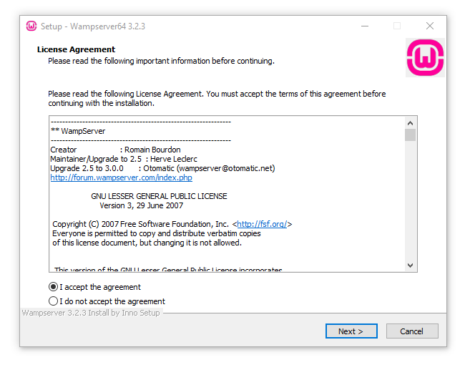Click the Wampserver title bar icon
This screenshot has height=365, width=470.
click(31, 26)
